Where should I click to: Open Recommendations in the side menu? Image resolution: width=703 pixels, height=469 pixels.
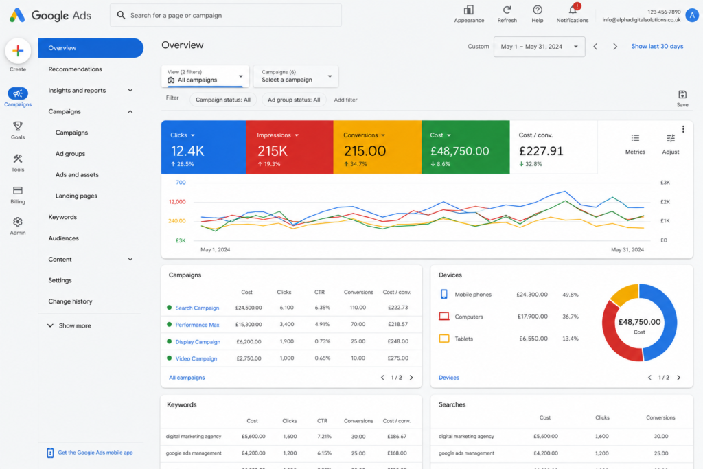[x=75, y=69]
